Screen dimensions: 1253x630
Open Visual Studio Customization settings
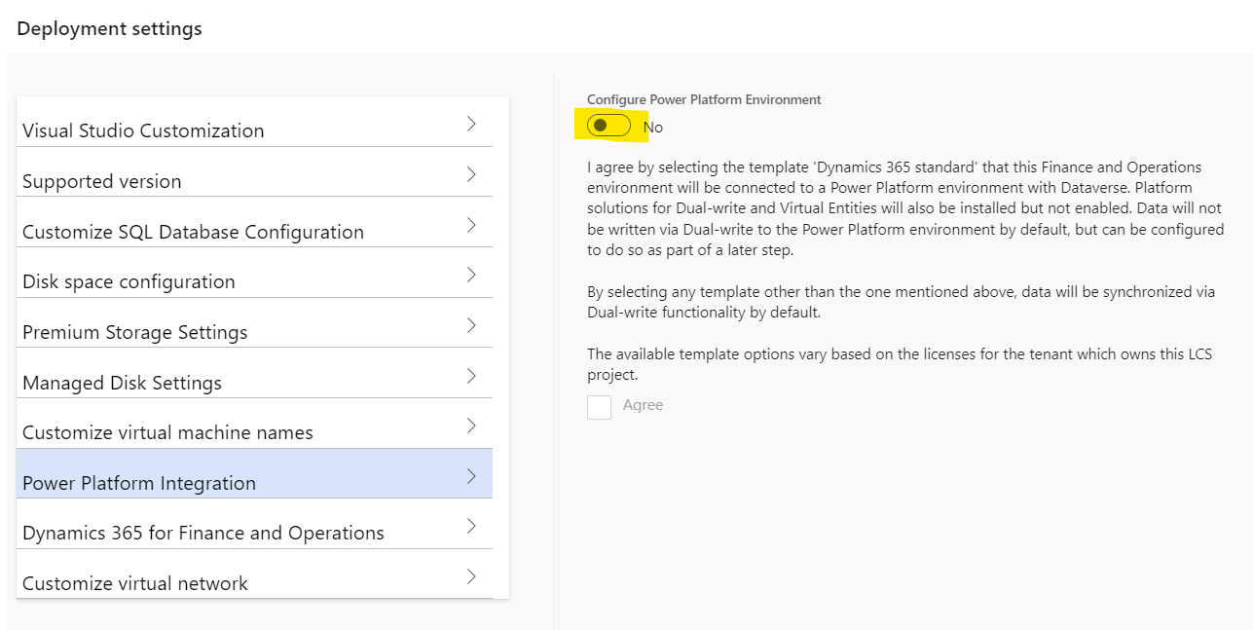click(x=254, y=124)
